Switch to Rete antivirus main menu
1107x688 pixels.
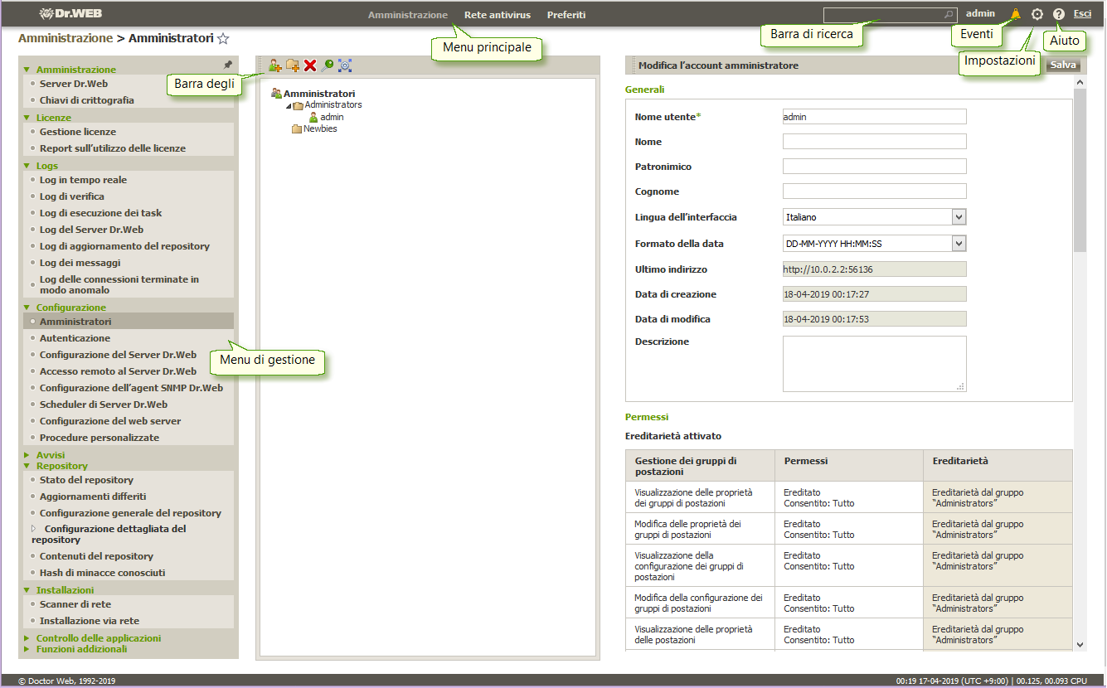(497, 15)
